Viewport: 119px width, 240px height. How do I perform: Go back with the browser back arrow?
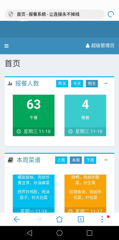click(x=17, y=220)
